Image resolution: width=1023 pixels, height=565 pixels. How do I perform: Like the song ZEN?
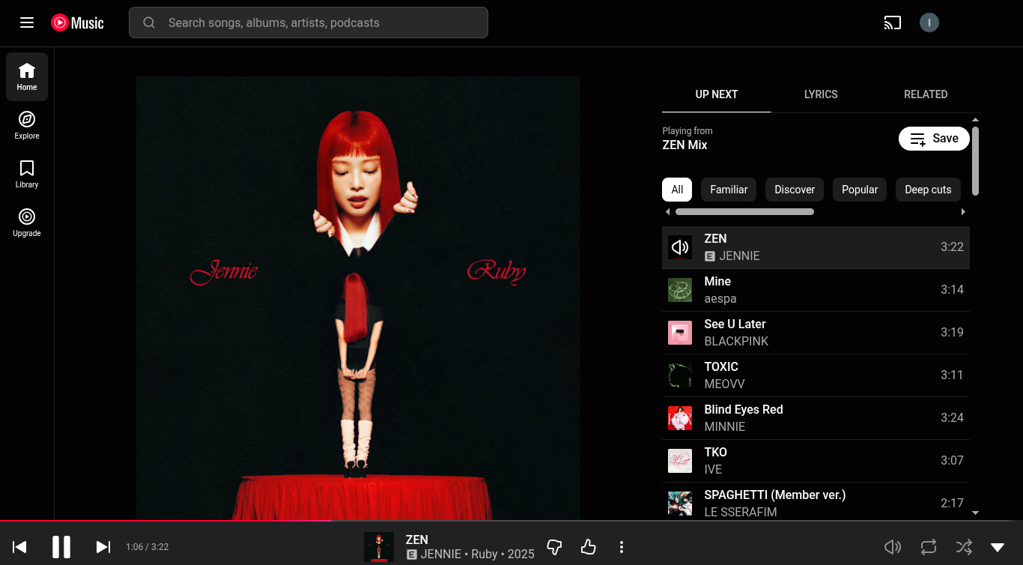pos(589,547)
